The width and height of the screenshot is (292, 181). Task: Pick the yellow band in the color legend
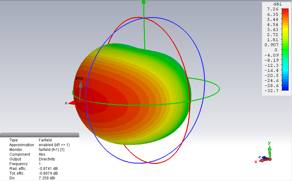click(285, 30)
